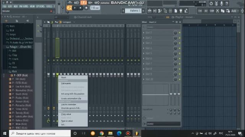The width and height of the screenshot is (245, 137).
Task: Toggle the metronome icon in top toolbar
Action: coord(70,3)
